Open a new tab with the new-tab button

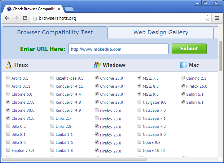(69, 9)
